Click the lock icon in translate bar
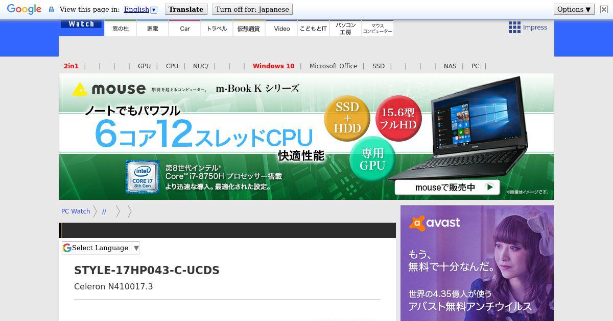The width and height of the screenshot is (613, 321). pos(51,10)
